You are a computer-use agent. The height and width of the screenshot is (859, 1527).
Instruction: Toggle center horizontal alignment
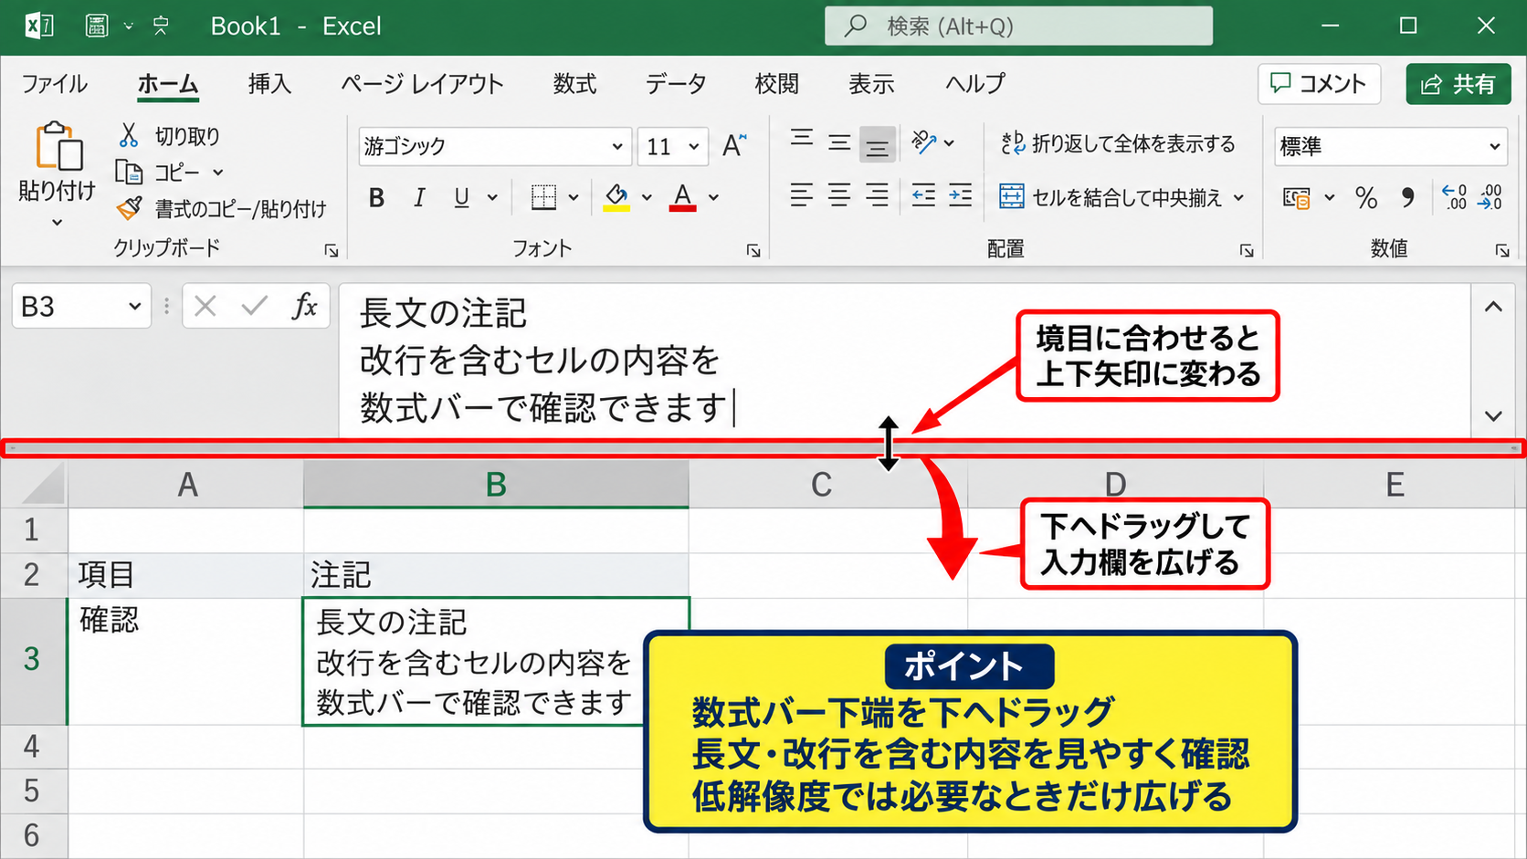839,195
